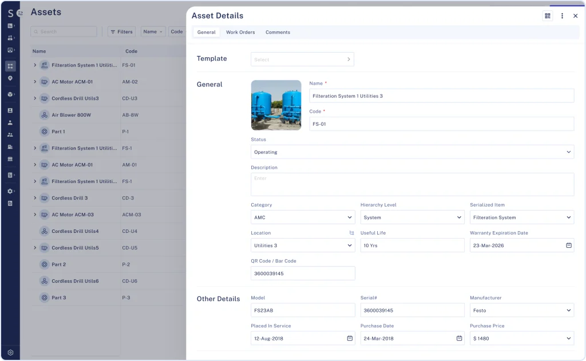586x361 pixels.
Task: Click the hierarchy icon next to Location label
Action: 352,233
